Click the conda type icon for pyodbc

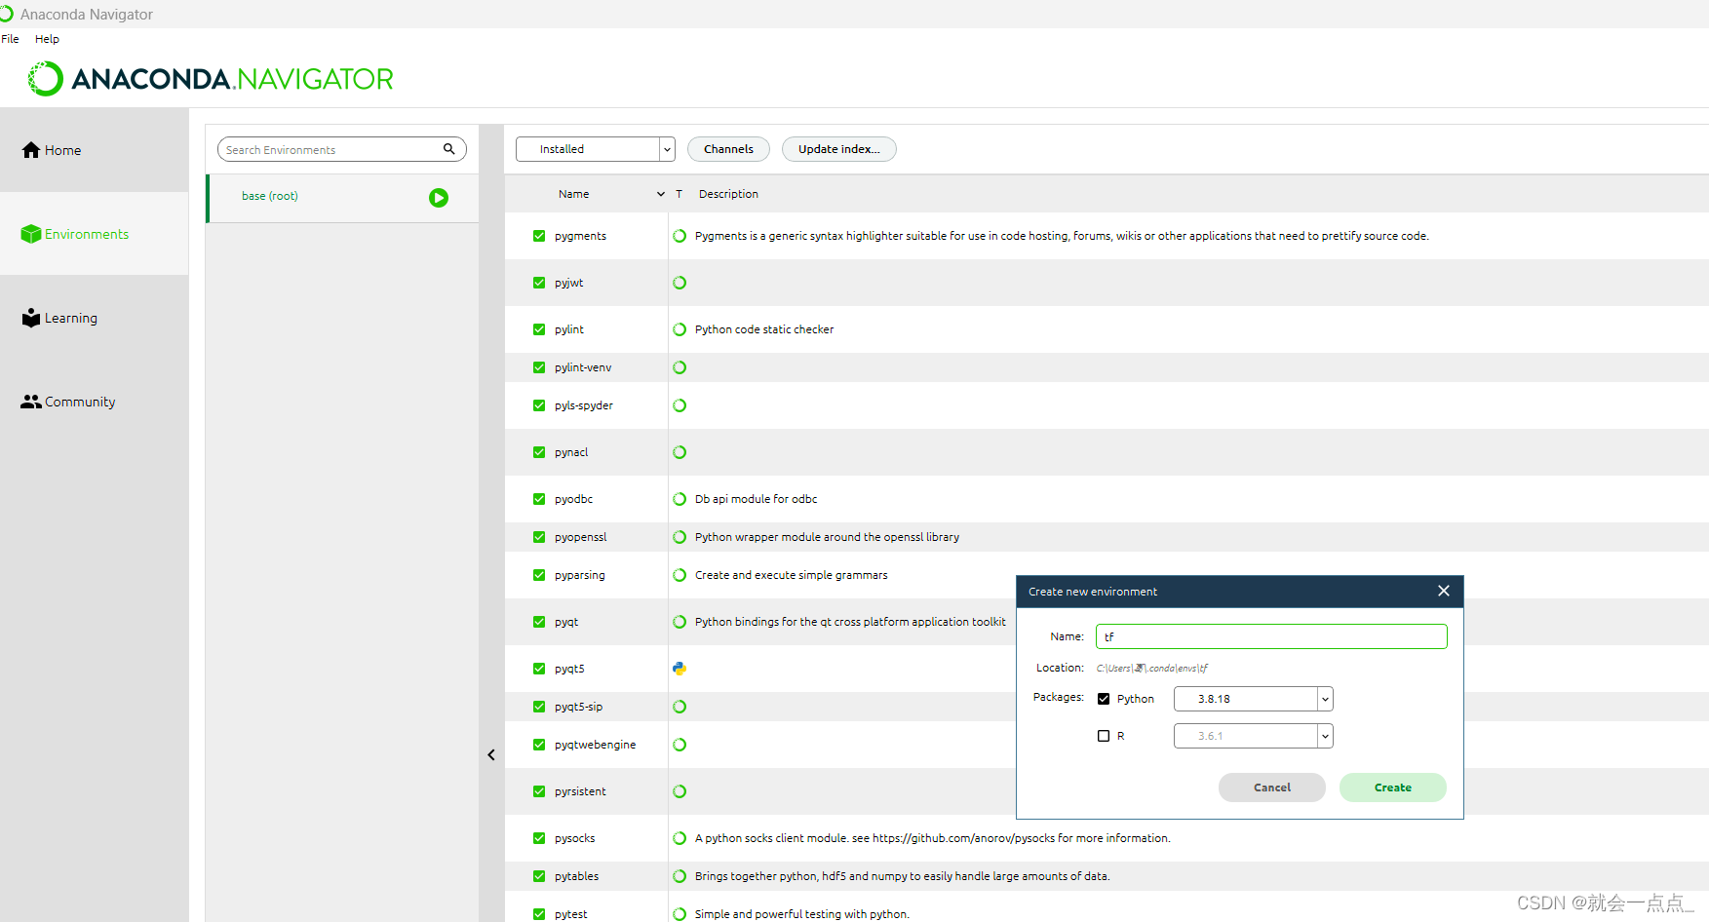point(680,499)
